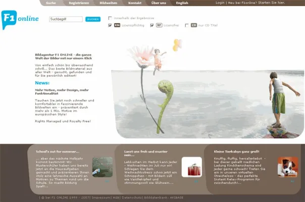
Task: Click the main fantasy lake banner image
Action: [x=207, y=91]
